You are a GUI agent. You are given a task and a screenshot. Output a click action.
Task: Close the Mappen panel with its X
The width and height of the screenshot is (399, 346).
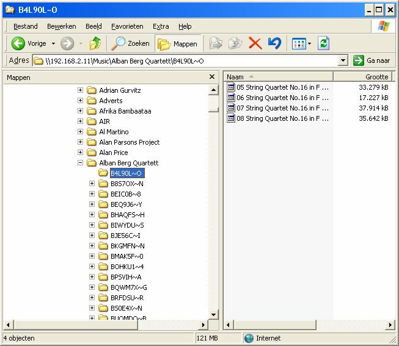[212, 77]
